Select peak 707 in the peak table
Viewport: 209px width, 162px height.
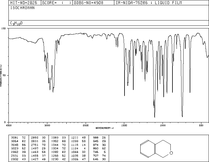pos(96,156)
